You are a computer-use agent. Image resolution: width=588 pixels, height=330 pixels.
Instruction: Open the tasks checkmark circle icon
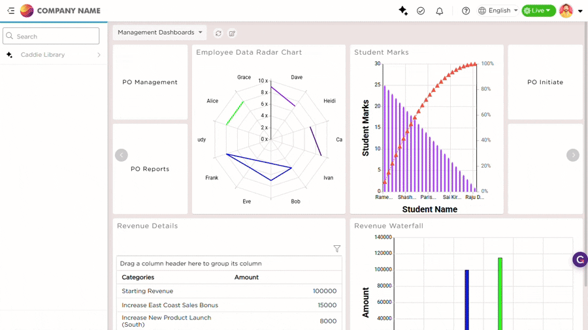click(x=421, y=10)
